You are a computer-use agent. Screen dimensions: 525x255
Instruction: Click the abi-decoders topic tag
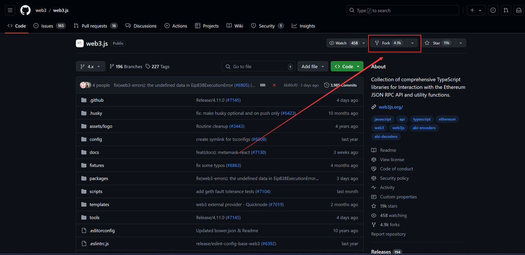pos(386,137)
